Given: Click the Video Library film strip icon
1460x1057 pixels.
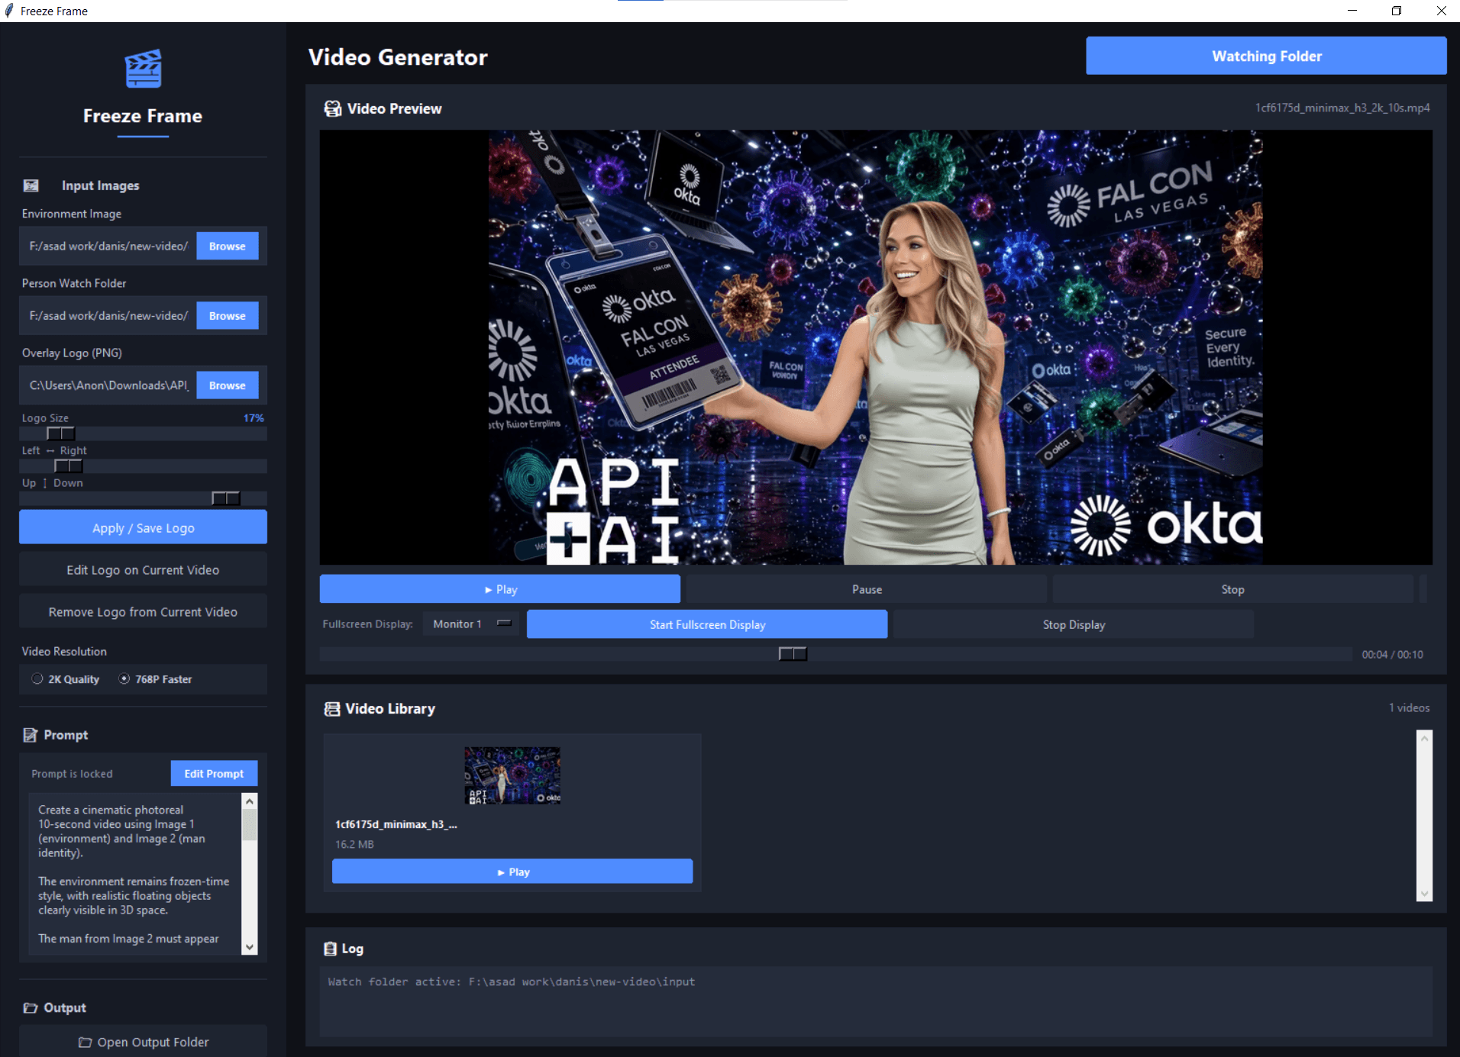Looking at the screenshot, I should [332, 709].
